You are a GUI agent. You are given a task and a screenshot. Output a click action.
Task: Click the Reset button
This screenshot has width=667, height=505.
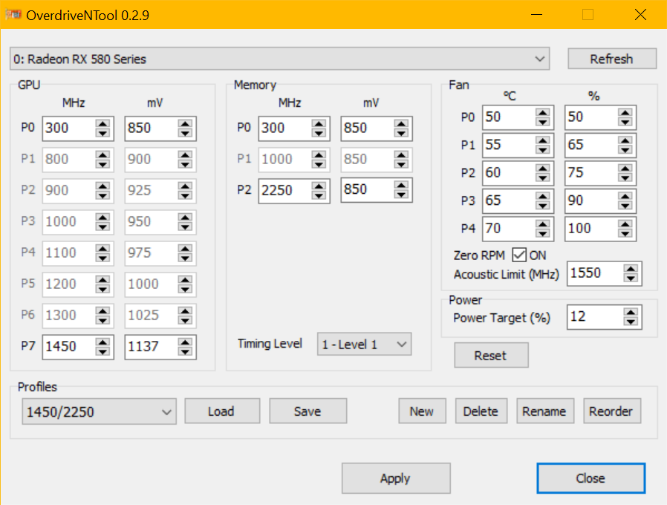coord(491,355)
